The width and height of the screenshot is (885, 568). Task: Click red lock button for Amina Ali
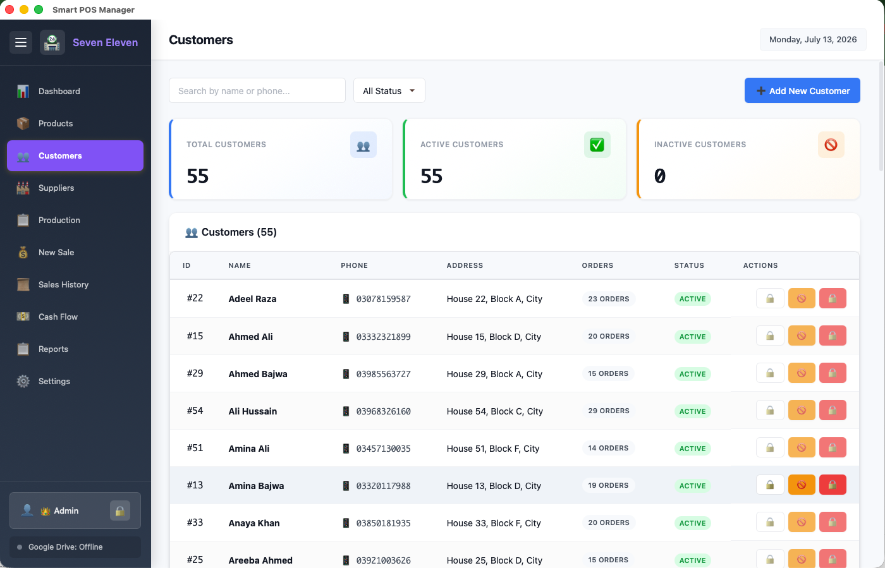coord(833,447)
